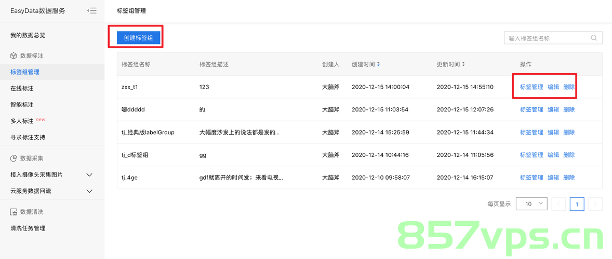Open 标签管理 for 嗯ddddd
The height and width of the screenshot is (259, 612).
531,110
